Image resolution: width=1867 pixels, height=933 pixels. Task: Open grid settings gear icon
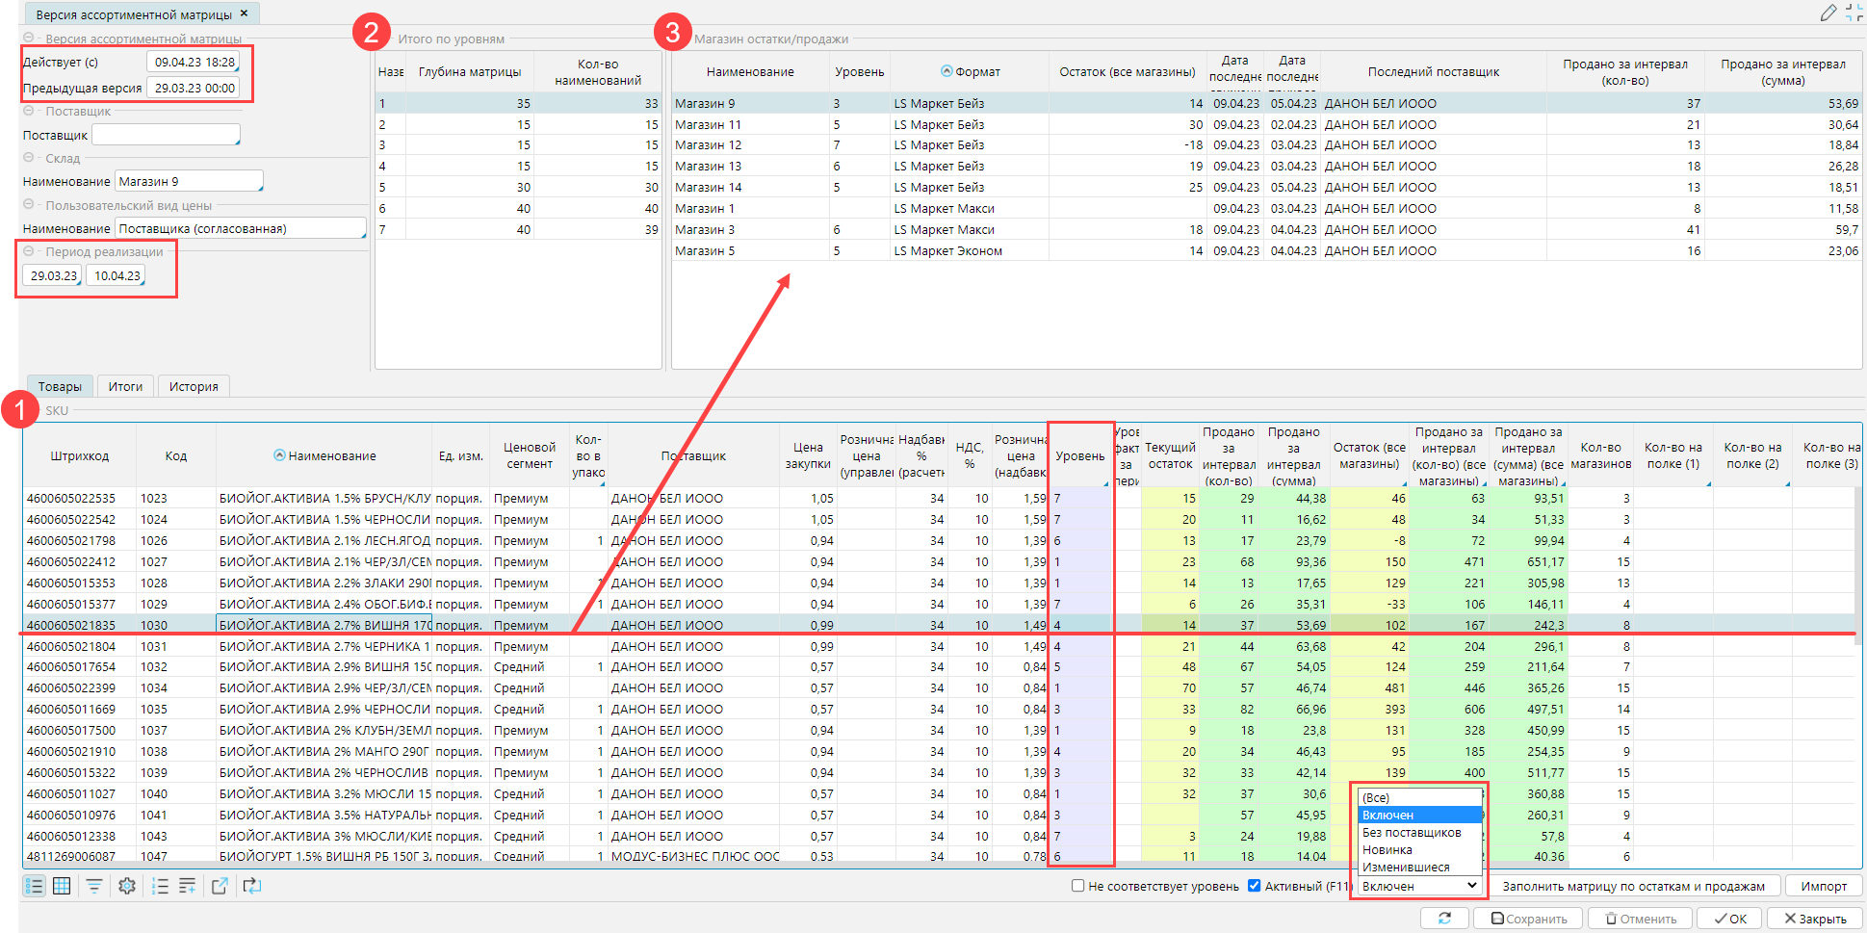click(x=127, y=886)
